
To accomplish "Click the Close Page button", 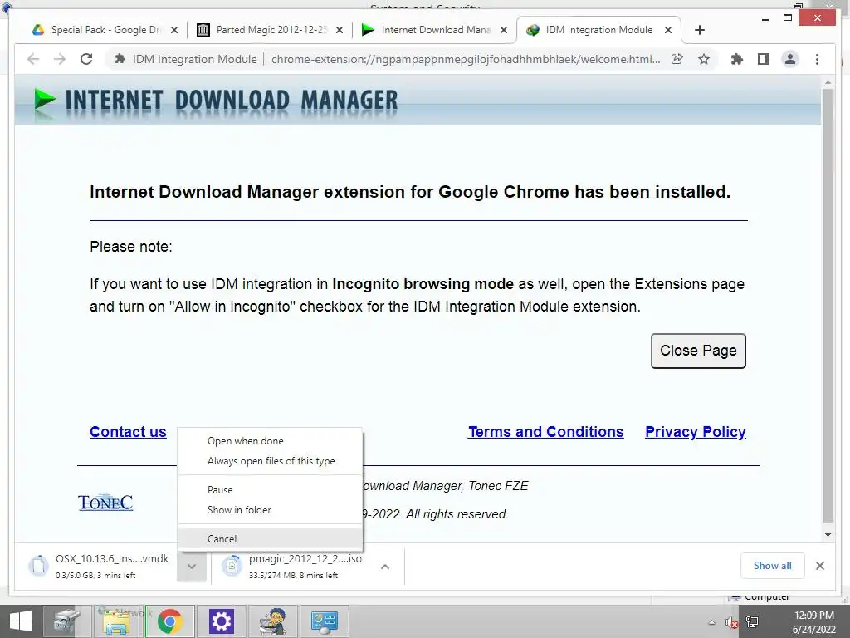I will (698, 351).
